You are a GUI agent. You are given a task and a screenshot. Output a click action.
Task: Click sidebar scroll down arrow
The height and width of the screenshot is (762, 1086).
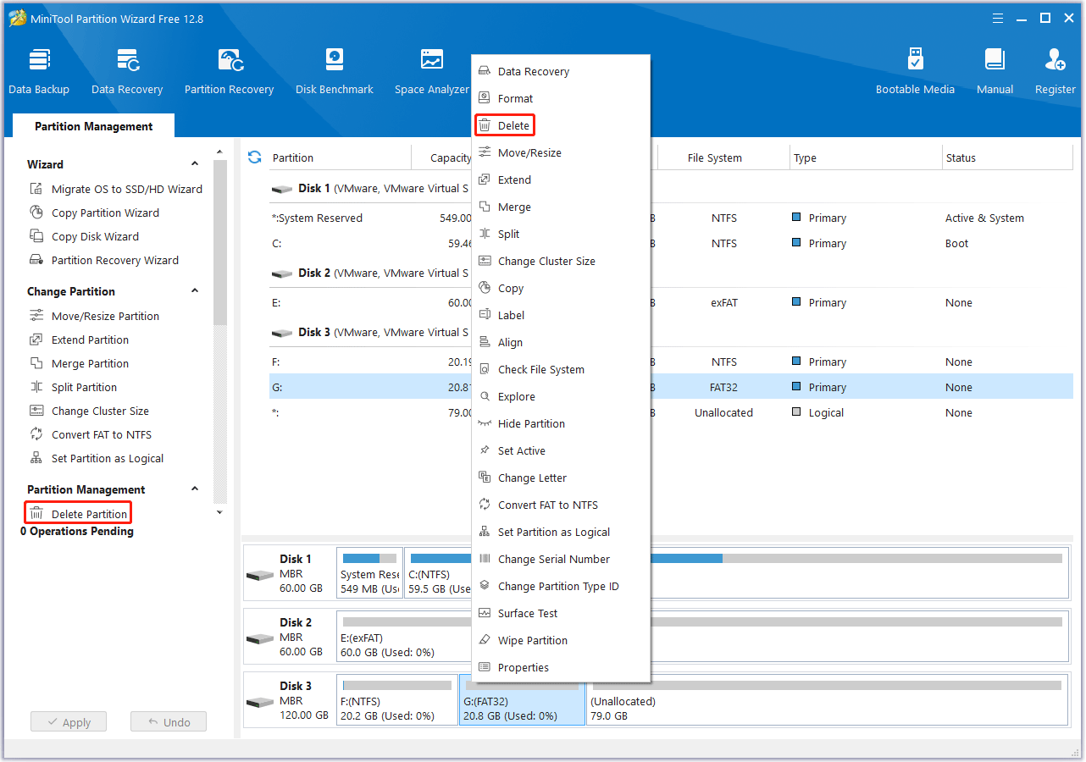[x=220, y=512]
